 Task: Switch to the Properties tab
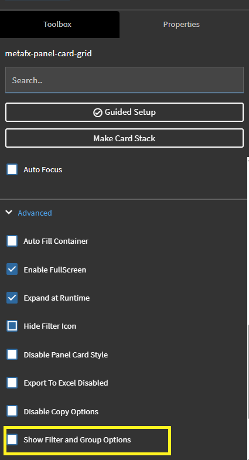(x=181, y=25)
